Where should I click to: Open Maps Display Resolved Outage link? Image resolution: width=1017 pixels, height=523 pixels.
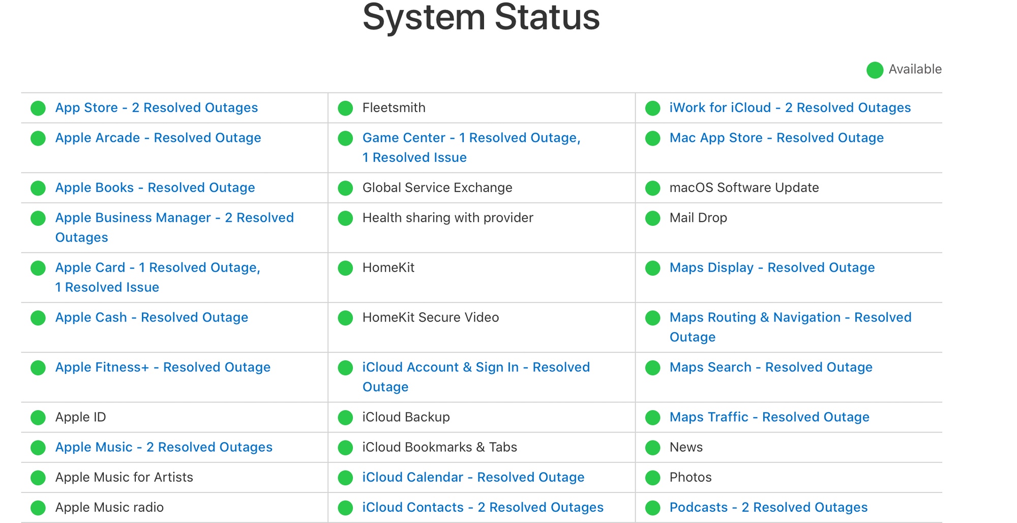(x=772, y=268)
